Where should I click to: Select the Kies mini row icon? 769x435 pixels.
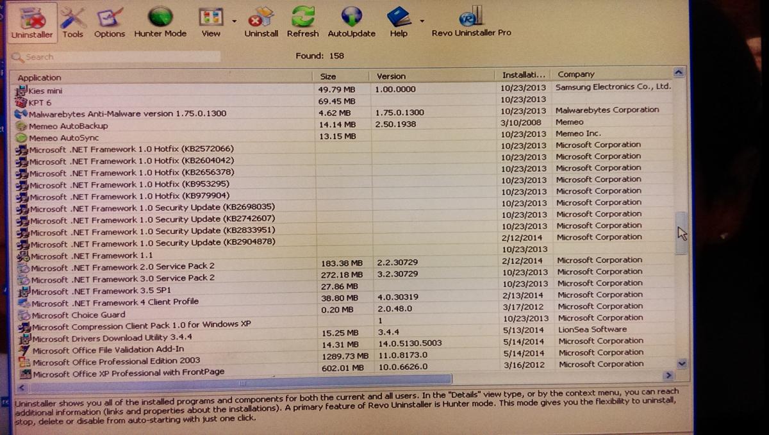[x=21, y=91]
